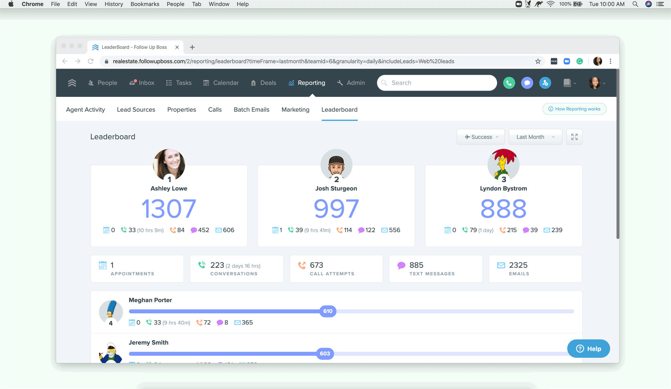Switch to Calls report tab
The width and height of the screenshot is (671, 389).
(x=215, y=110)
